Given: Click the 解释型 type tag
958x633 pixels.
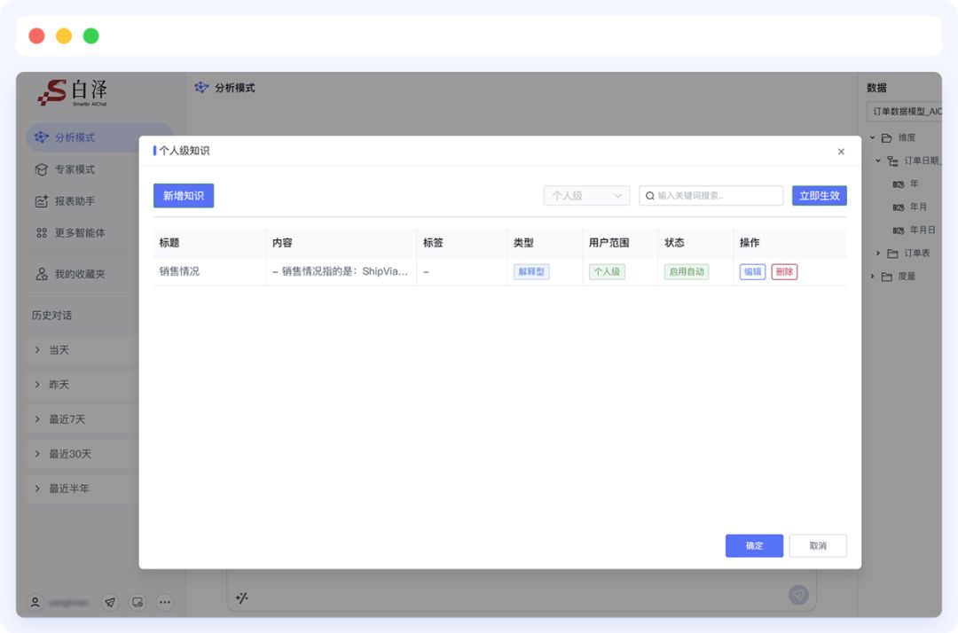Looking at the screenshot, I should pyautogui.click(x=531, y=271).
